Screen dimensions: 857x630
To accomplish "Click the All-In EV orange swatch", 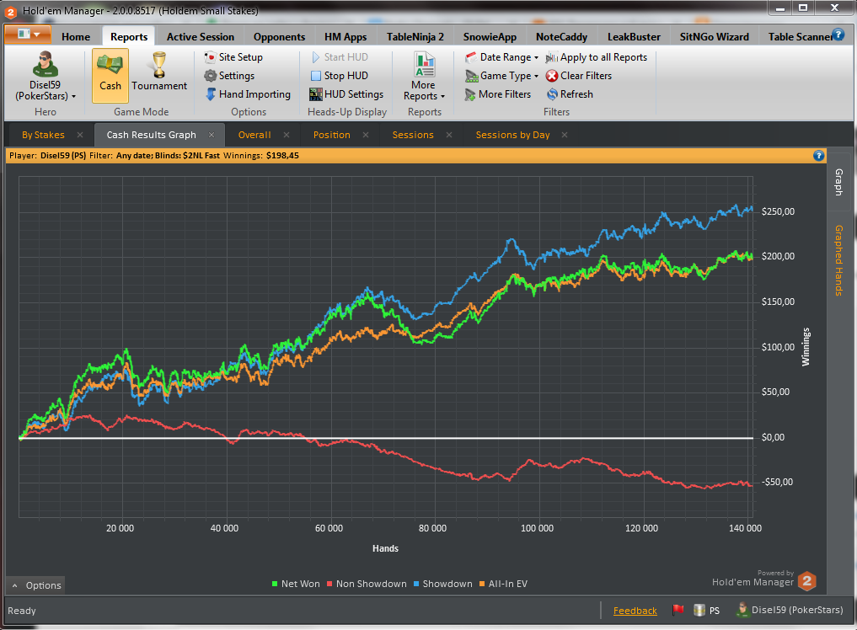I will 482,585.
